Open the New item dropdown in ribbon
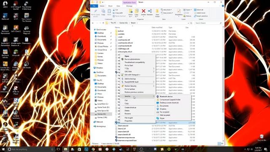 click(x=166, y=10)
